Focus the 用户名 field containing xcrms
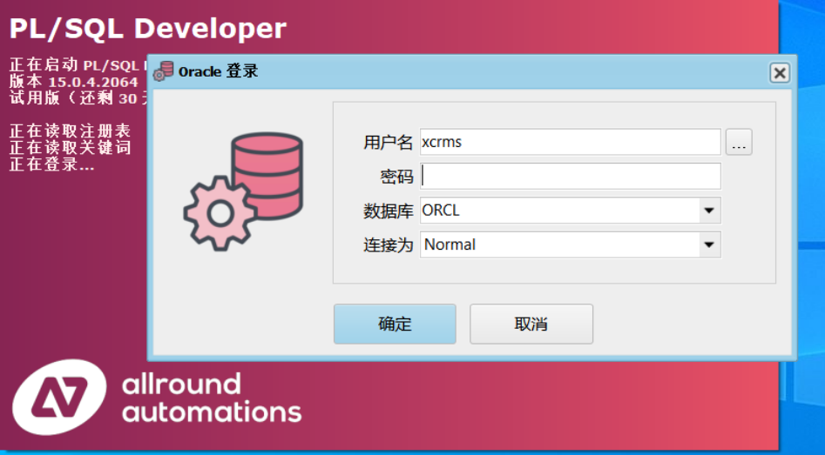The width and height of the screenshot is (825, 455). click(571, 142)
